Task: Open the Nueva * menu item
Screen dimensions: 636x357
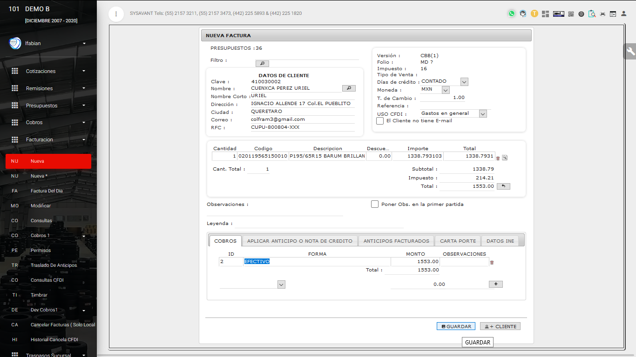Action: click(48, 176)
